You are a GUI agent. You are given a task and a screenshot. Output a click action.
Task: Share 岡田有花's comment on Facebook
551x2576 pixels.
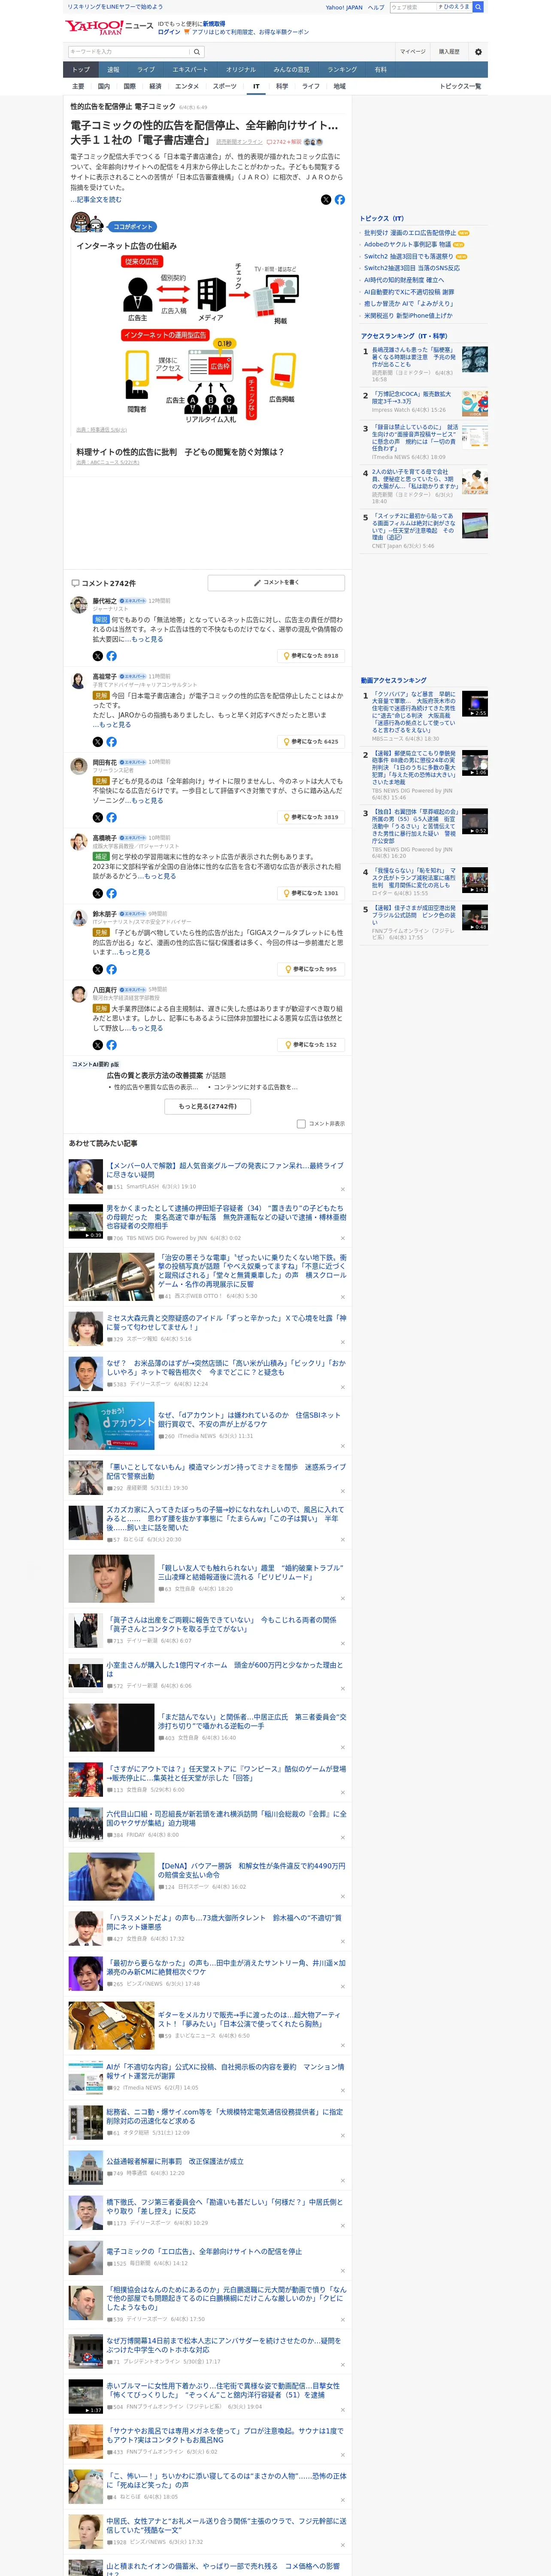[x=112, y=817]
